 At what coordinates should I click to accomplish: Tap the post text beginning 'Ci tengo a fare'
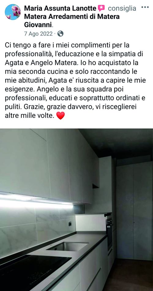pyautogui.click(x=75, y=80)
